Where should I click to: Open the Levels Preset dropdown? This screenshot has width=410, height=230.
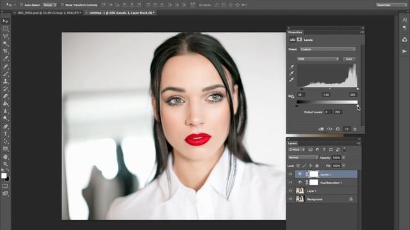click(x=328, y=49)
